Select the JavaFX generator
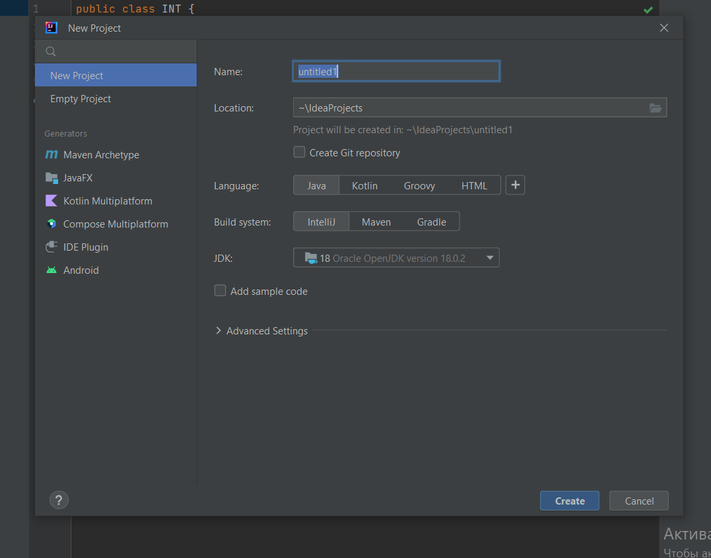The height and width of the screenshot is (558, 711). coord(116,177)
